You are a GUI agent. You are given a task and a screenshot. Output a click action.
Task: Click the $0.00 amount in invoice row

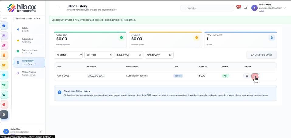click(x=202, y=76)
